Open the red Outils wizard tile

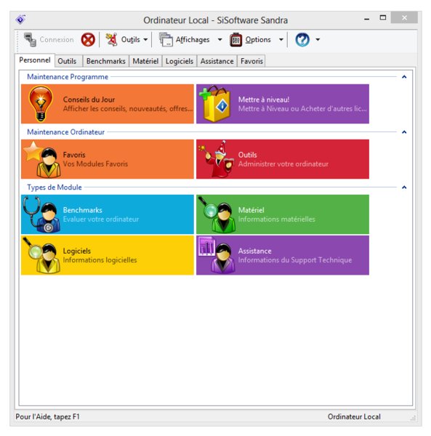coord(283,159)
